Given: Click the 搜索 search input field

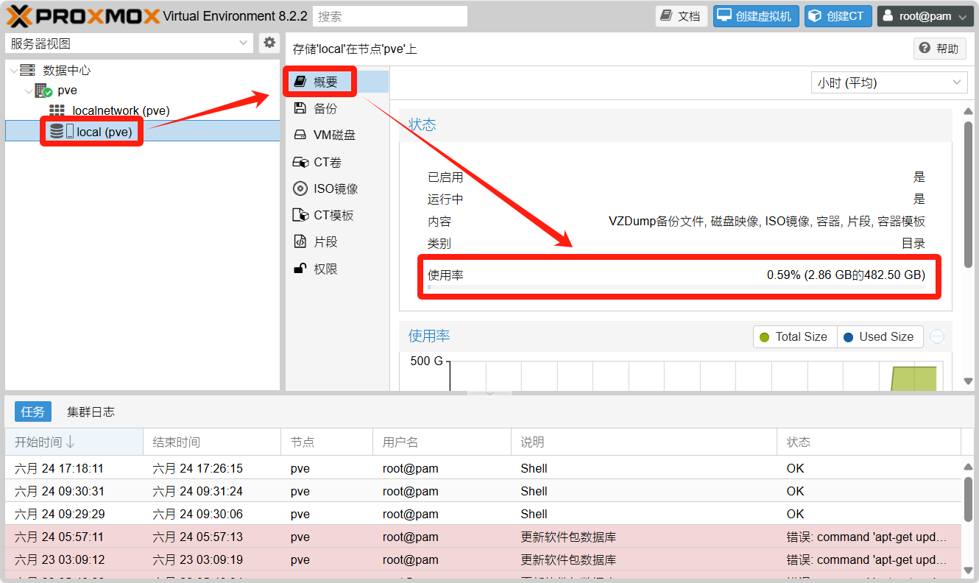Looking at the screenshot, I should (390, 16).
